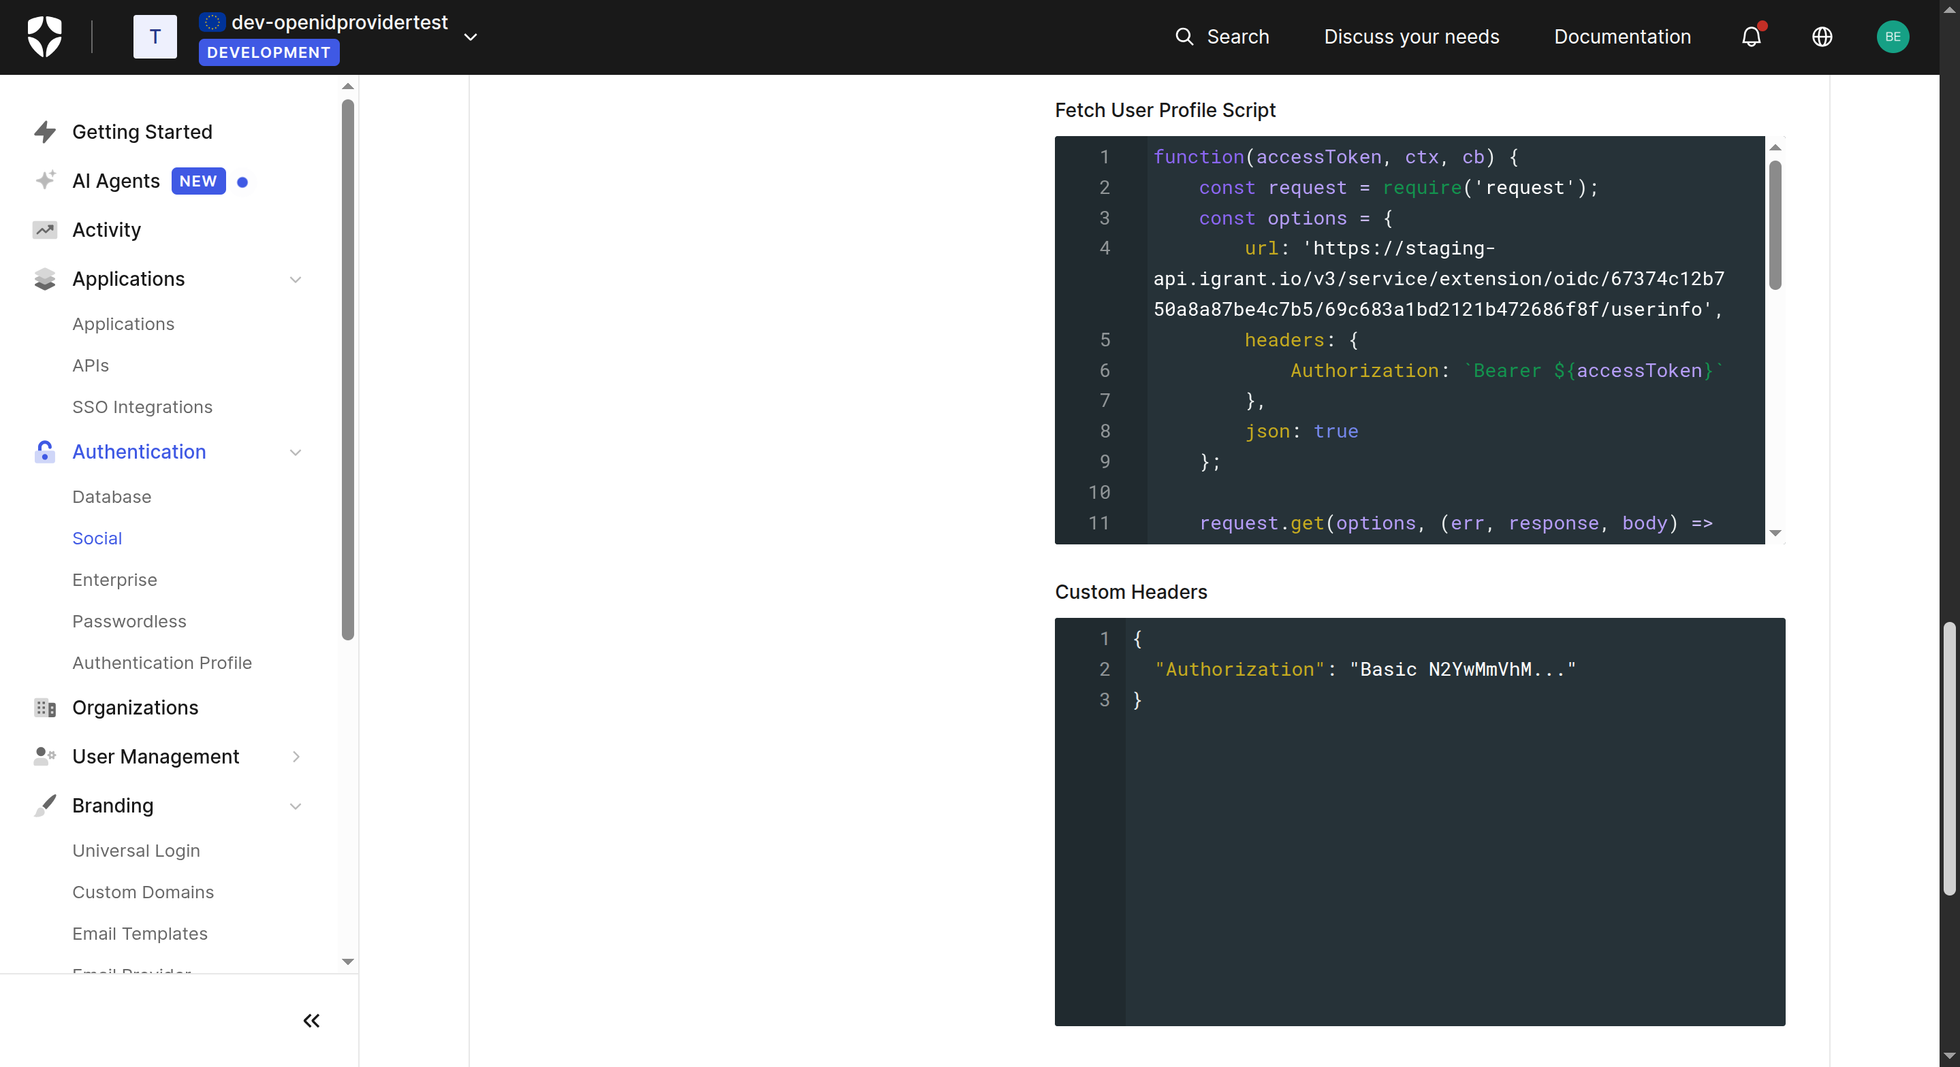Click the Organizations building icon
The image size is (1960, 1067).
pos(45,708)
